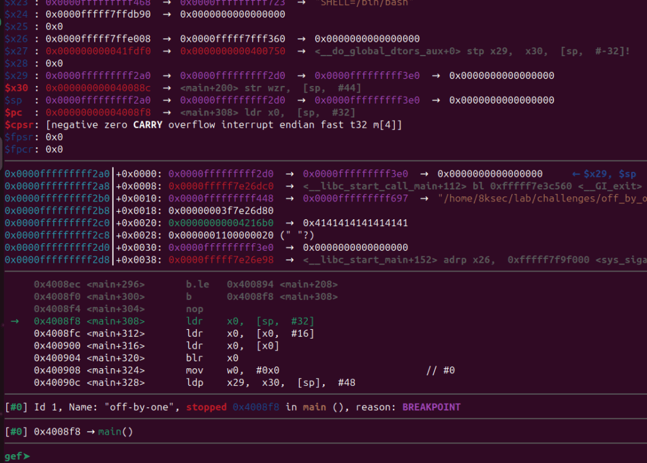The height and width of the screenshot is (463, 647).
Task: Select the nop instruction at main+304
Action: 195,309
